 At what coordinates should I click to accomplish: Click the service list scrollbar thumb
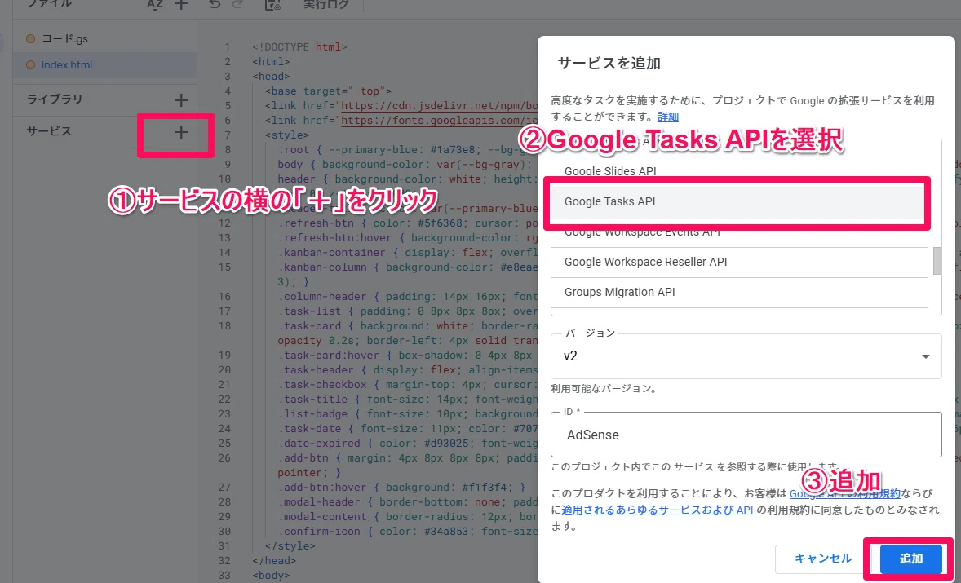coord(937,262)
